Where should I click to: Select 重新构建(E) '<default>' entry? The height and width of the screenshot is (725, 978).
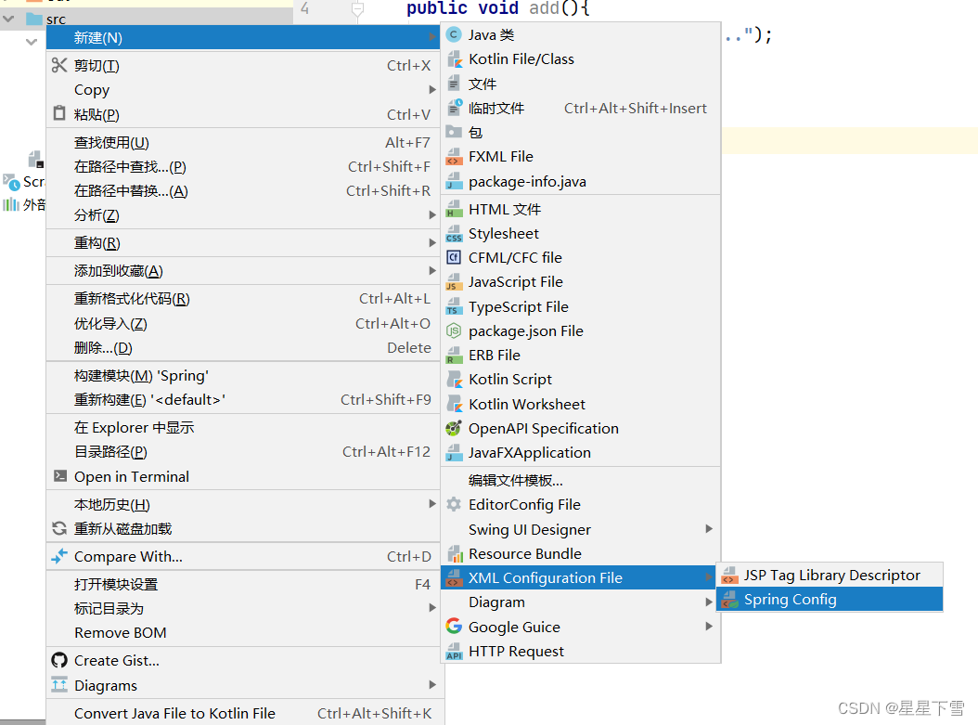tap(243, 400)
